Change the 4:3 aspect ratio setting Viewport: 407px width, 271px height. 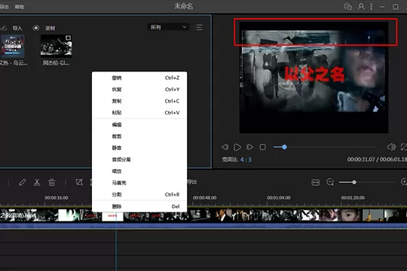click(246, 160)
